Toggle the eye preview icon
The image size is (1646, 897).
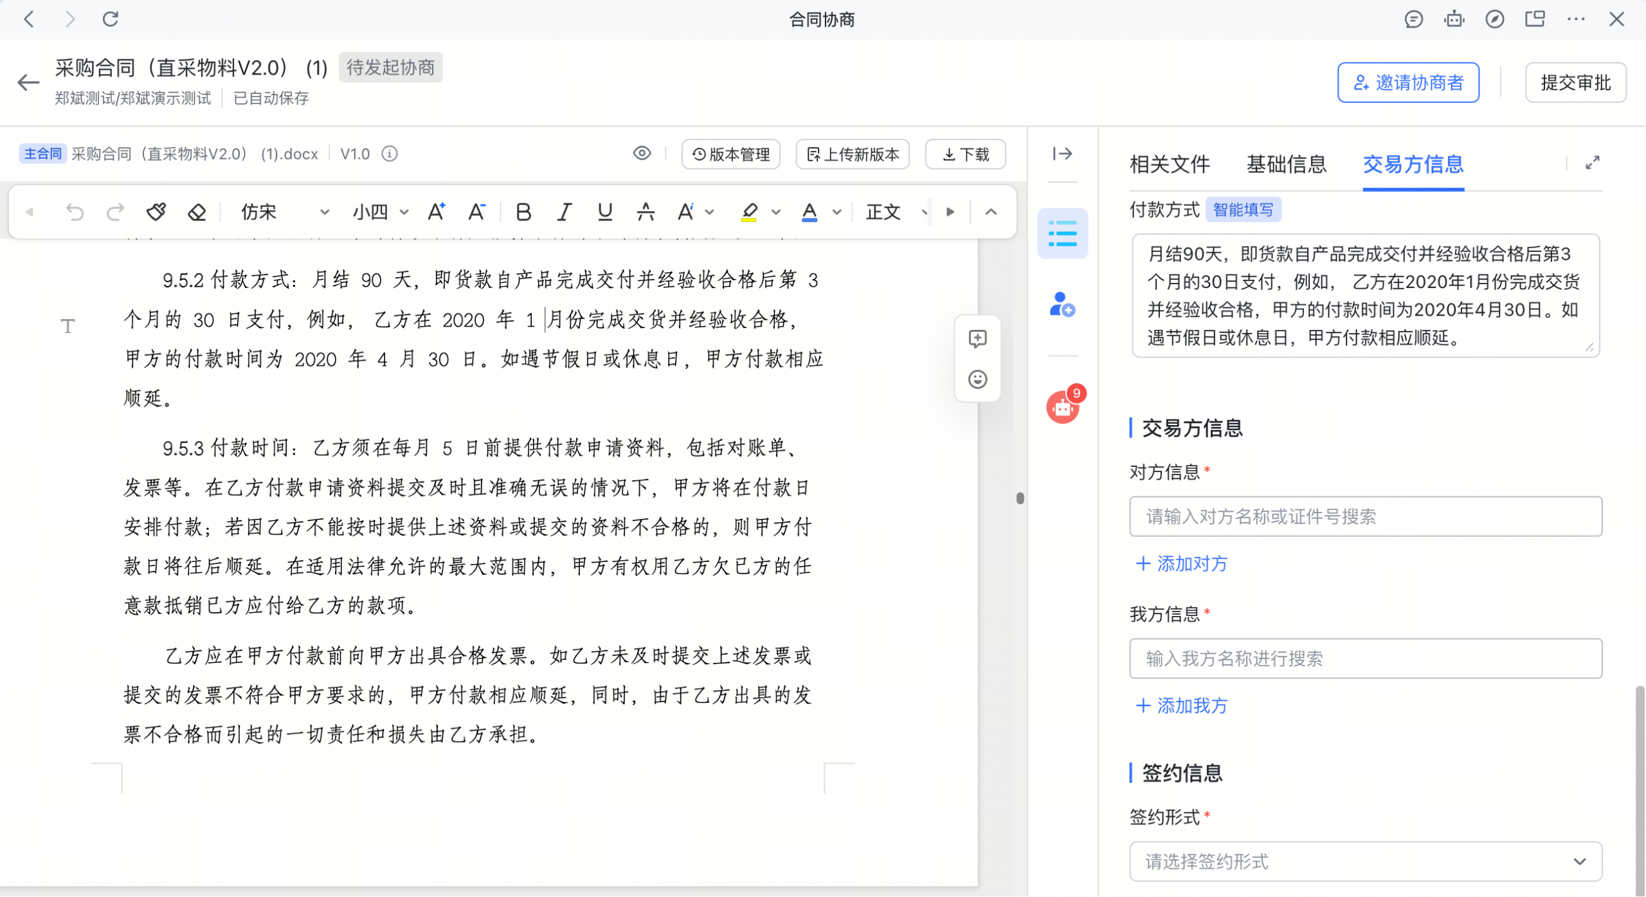click(642, 154)
